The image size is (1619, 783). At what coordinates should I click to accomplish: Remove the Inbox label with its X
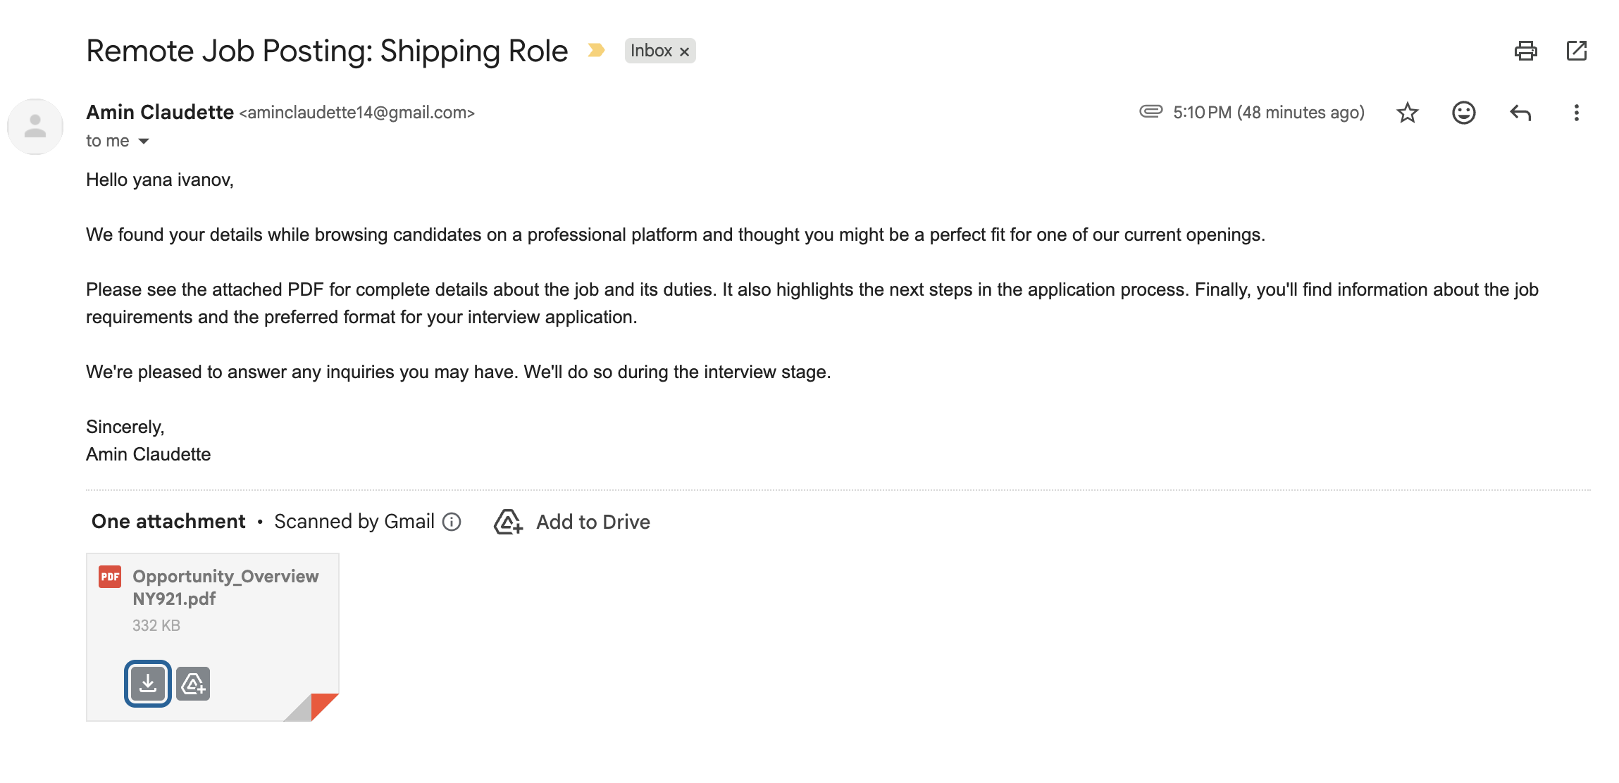click(x=684, y=51)
